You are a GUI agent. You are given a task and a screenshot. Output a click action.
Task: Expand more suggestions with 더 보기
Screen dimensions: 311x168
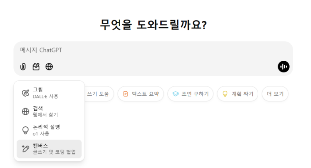(275, 94)
